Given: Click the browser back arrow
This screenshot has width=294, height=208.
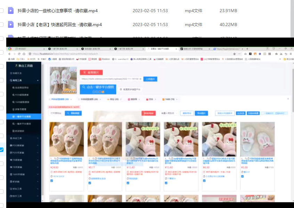Looking at the screenshot, I should (9, 54).
